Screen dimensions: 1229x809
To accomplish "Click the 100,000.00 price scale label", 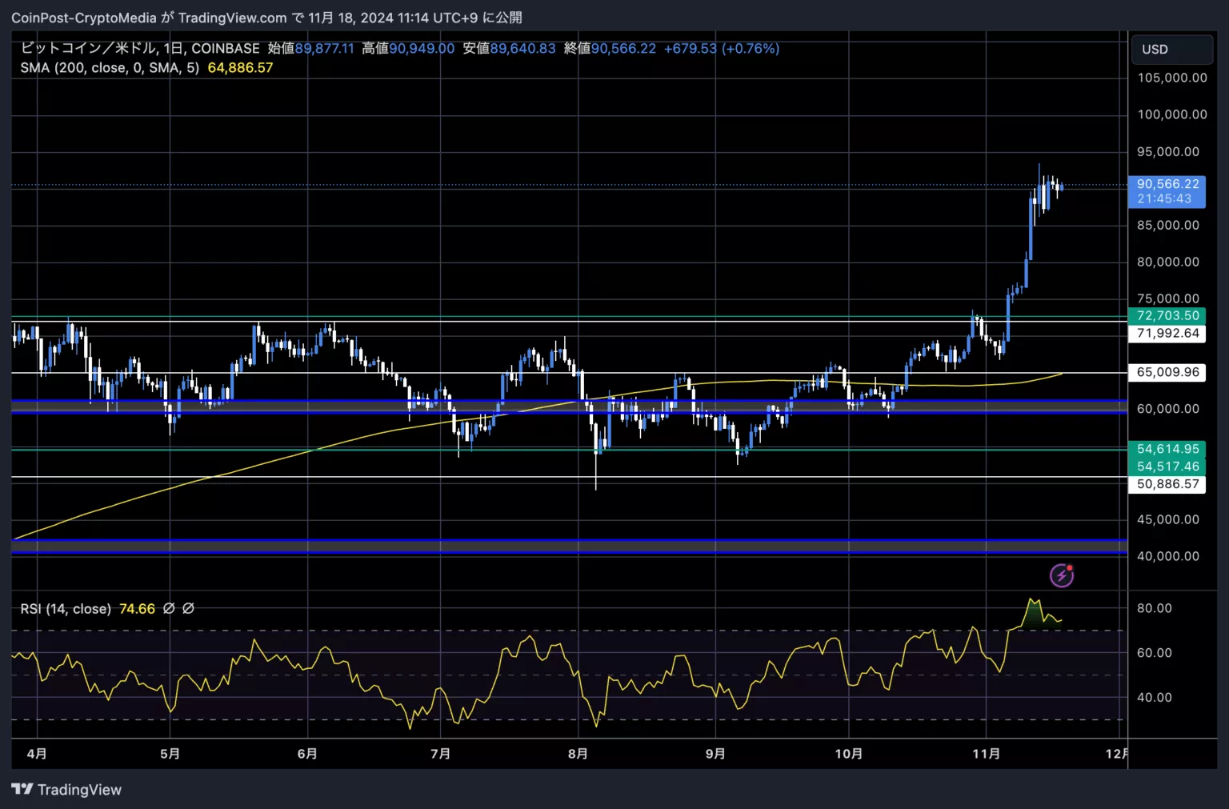I will 1172,114.
